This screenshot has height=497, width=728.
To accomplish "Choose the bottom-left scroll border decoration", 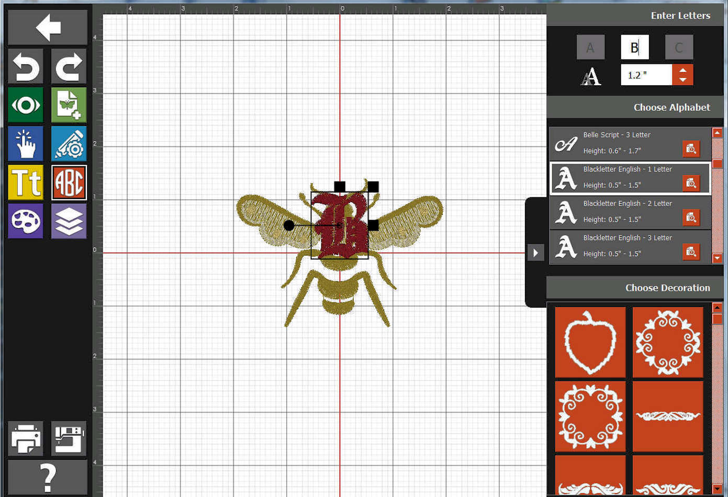I will (590, 475).
